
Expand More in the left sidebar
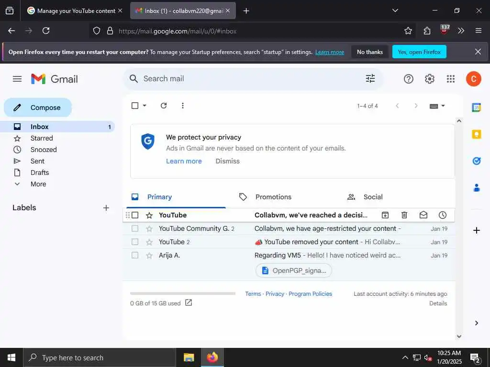coord(38,184)
